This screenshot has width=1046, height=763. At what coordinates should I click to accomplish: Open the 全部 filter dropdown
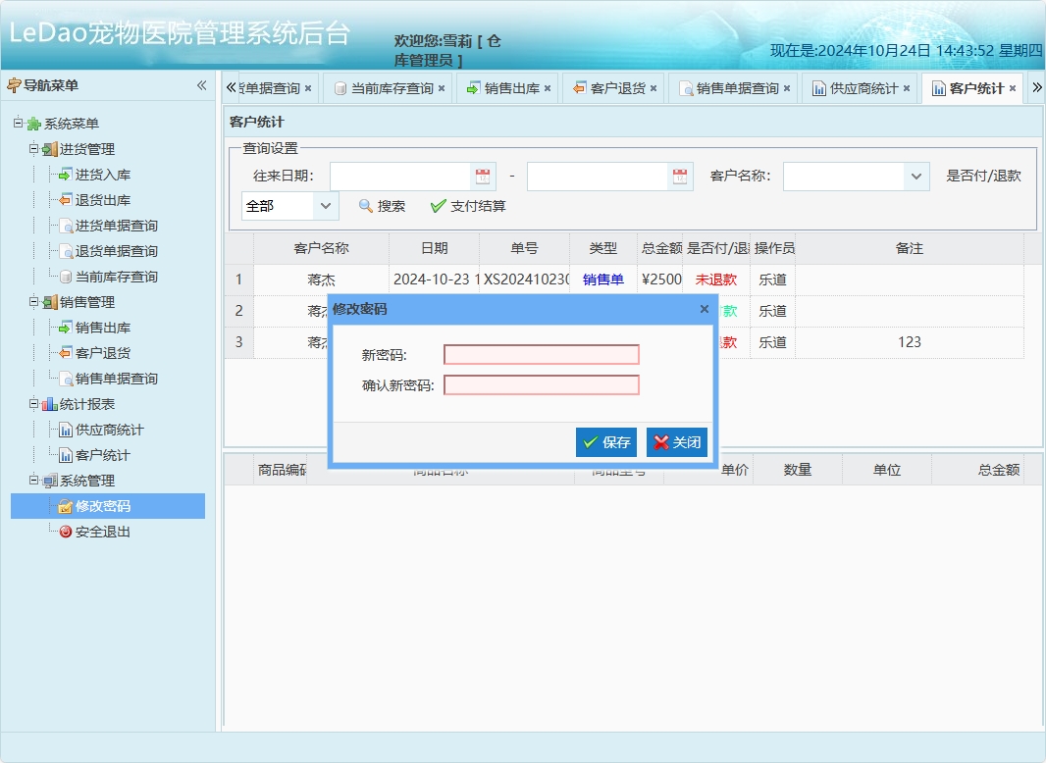pyautogui.click(x=328, y=207)
